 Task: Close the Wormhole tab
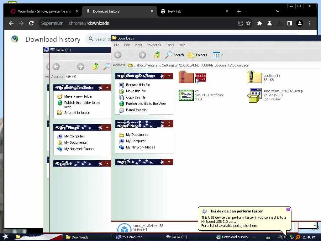[x=77, y=11]
